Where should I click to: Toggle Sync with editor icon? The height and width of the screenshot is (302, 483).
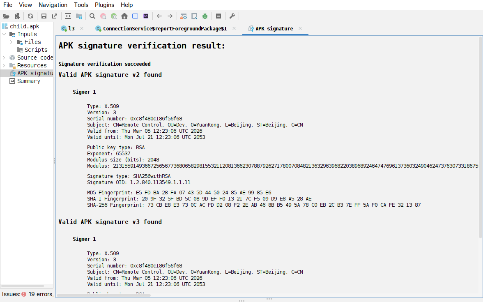click(68, 16)
